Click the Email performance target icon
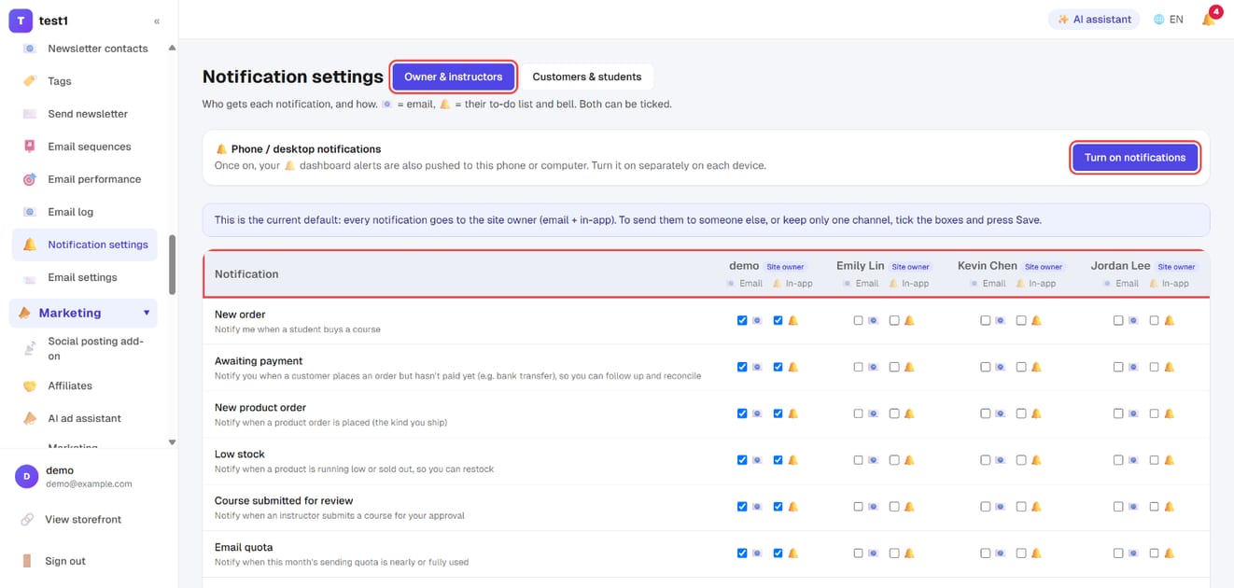The height and width of the screenshot is (588, 1234). (30, 179)
